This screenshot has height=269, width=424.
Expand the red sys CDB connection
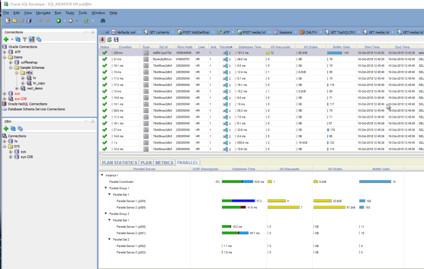[4, 99]
